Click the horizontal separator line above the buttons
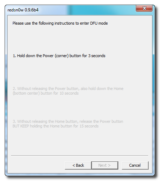Viewport: 160px width, 181px height. point(79,155)
